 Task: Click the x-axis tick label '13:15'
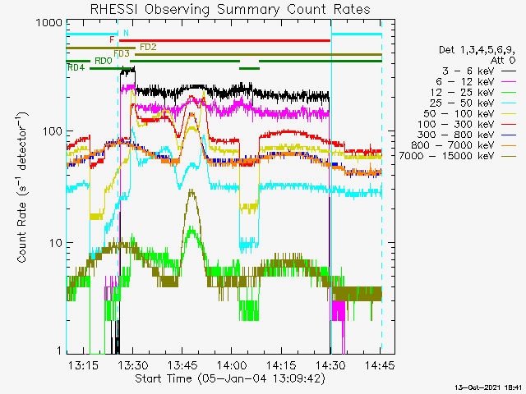pos(84,365)
